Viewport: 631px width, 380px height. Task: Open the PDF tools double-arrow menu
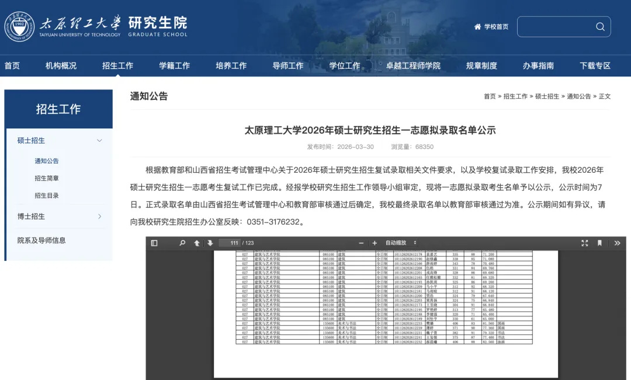tap(618, 243)
